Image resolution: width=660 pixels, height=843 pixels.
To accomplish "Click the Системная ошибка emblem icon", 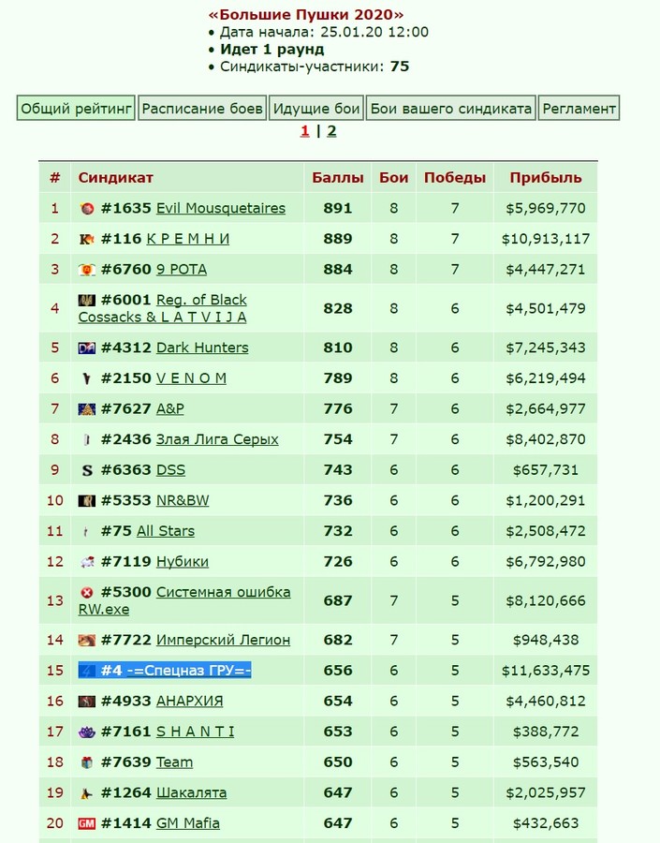I will point(86,593).
